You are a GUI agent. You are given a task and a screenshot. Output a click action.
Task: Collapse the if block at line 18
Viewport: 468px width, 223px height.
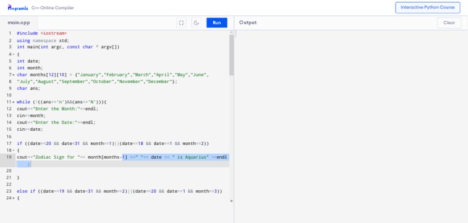pos(13,151)
